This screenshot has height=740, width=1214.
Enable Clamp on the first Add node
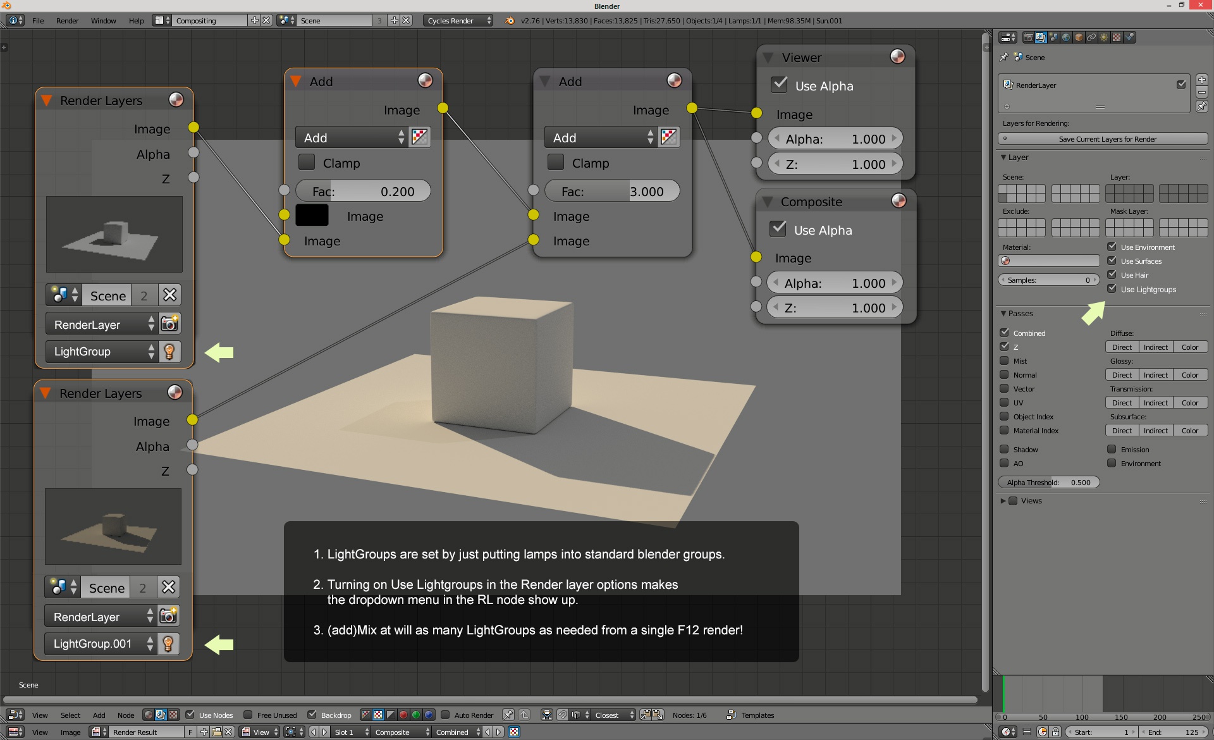tap(307, 162)
